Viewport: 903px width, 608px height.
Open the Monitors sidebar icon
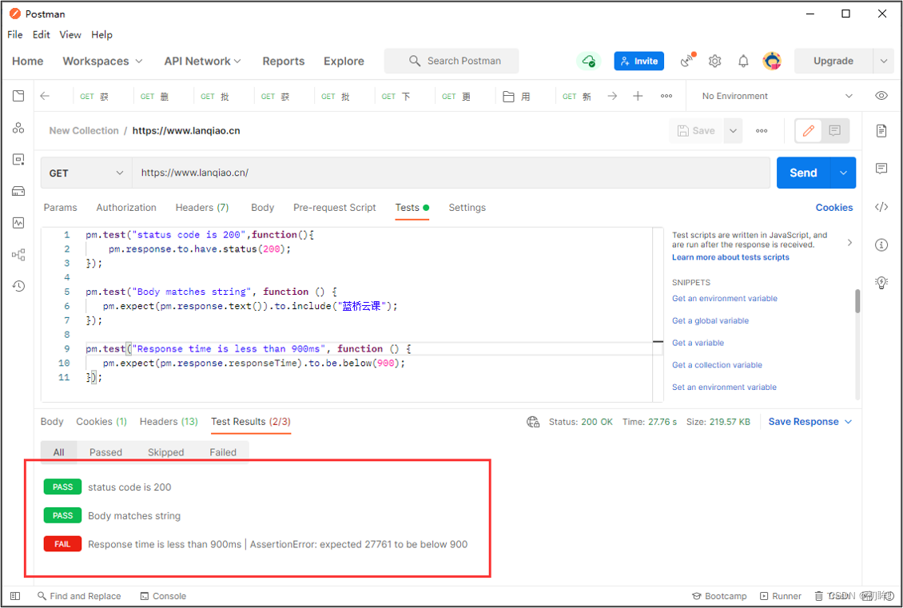tap(18, 222)
